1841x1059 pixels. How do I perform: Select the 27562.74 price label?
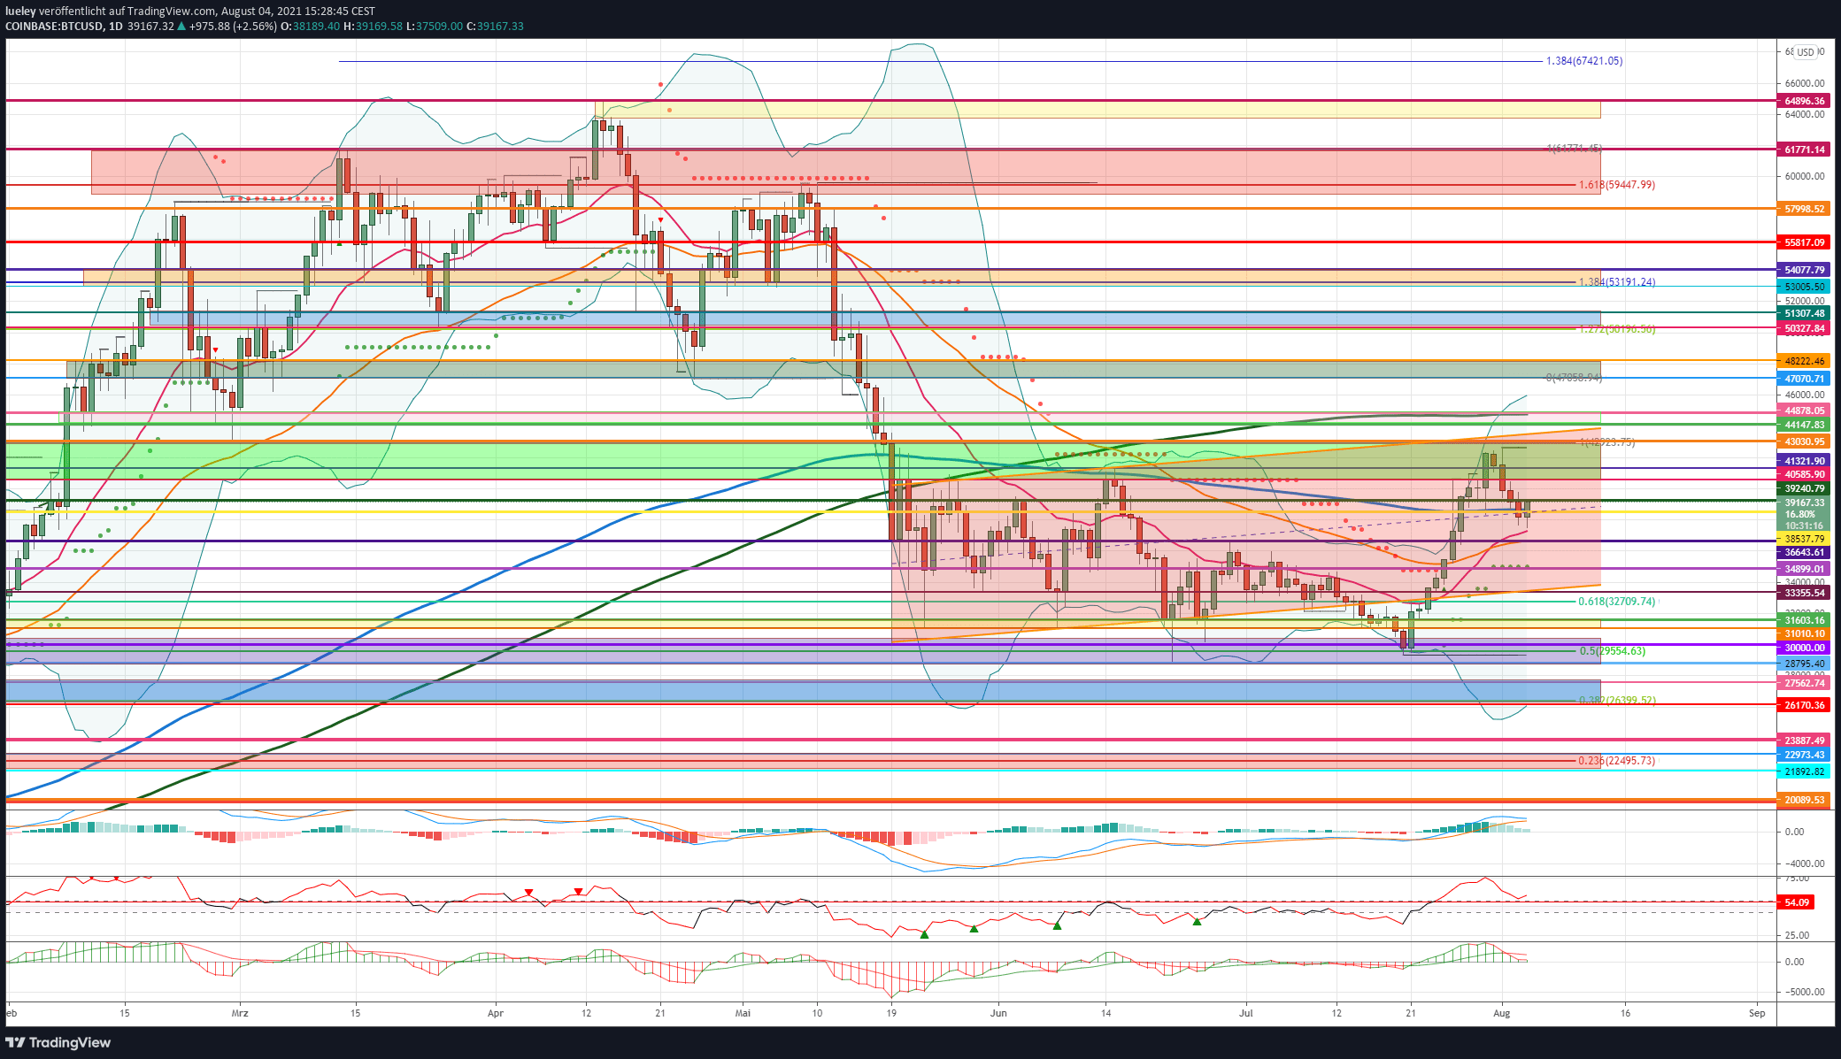[1804, 683]
